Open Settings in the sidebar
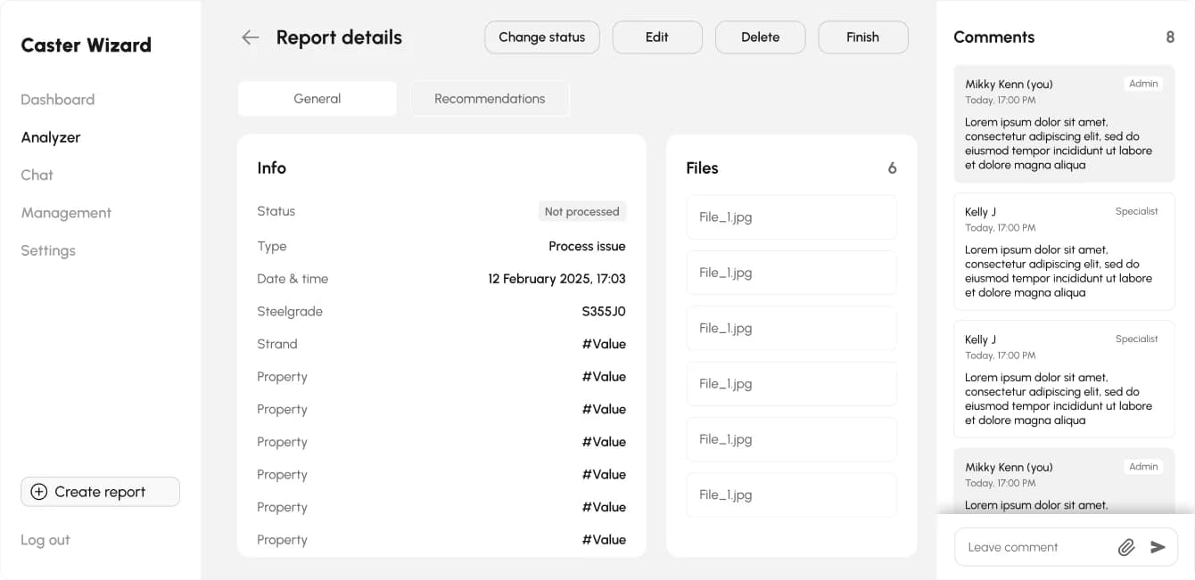The image size is (1195, 580). coord(48,250)
